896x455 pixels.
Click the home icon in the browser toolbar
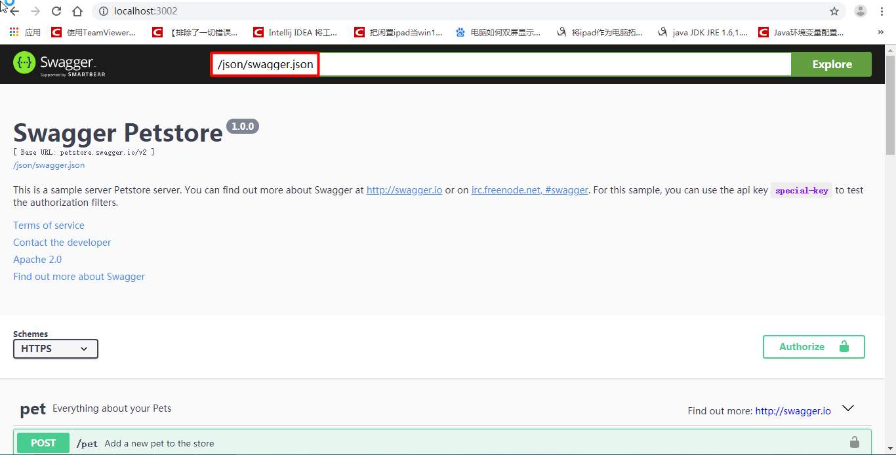pyautogui.click(x=77, y=10)
